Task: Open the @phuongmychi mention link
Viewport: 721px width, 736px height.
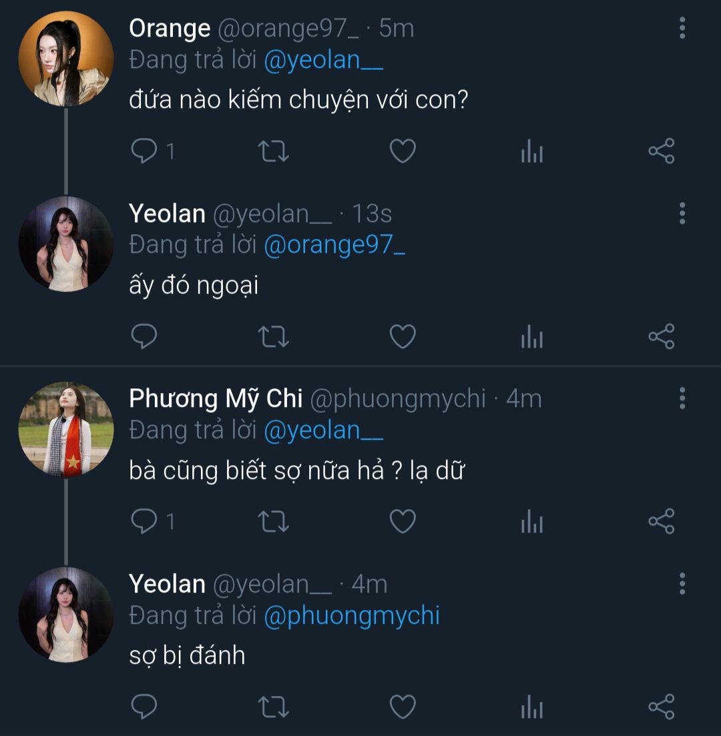Action: click(352, 616)
